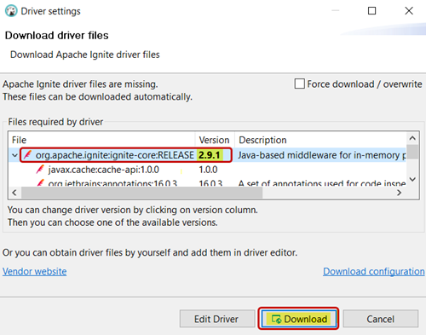
Task: Maximize the Driver settings window
Action: [x=371, y=11]
